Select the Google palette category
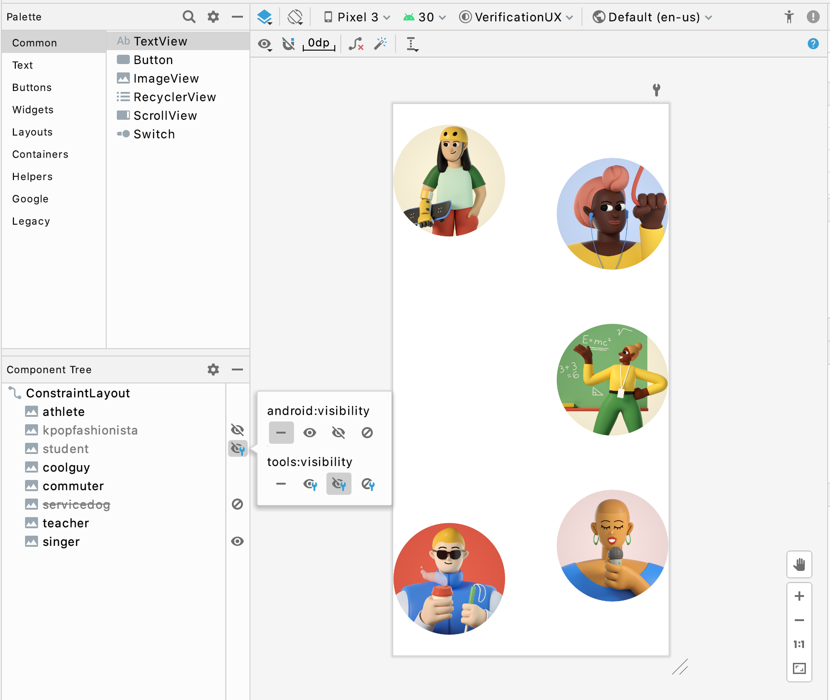The width and height of the screenshot is (830, 700). point(54,199)
